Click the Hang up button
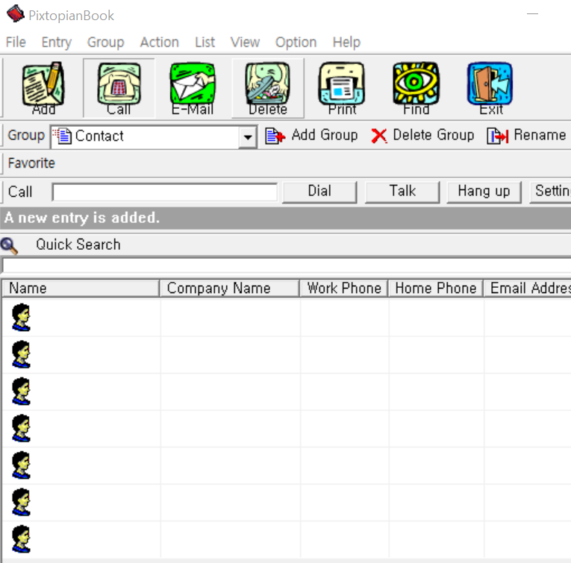Image resolution: width=571 pixels, height=563 pixels. (484, 192)
